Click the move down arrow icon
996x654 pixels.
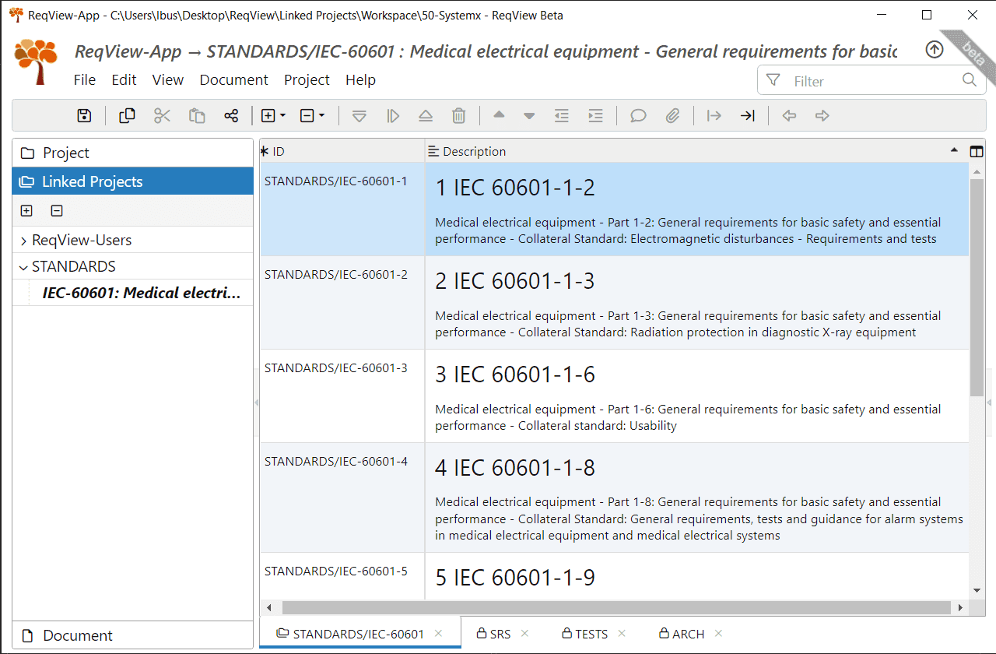[x=529, y=116]
